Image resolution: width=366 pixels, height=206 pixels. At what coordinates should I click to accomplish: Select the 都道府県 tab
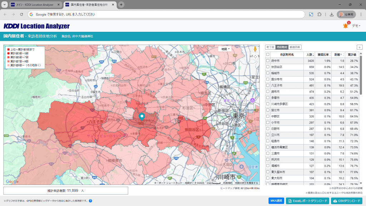(x=295, y=47)
